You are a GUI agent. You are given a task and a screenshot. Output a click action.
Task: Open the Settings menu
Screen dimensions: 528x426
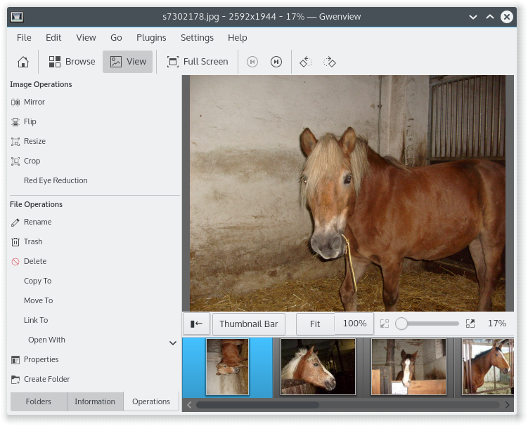[197, 37]
